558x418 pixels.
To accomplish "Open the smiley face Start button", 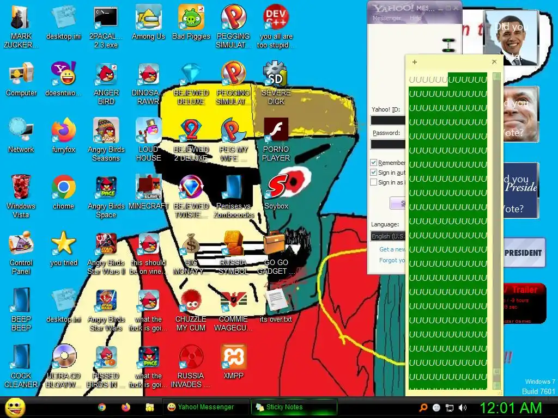I will pos(15,407).
